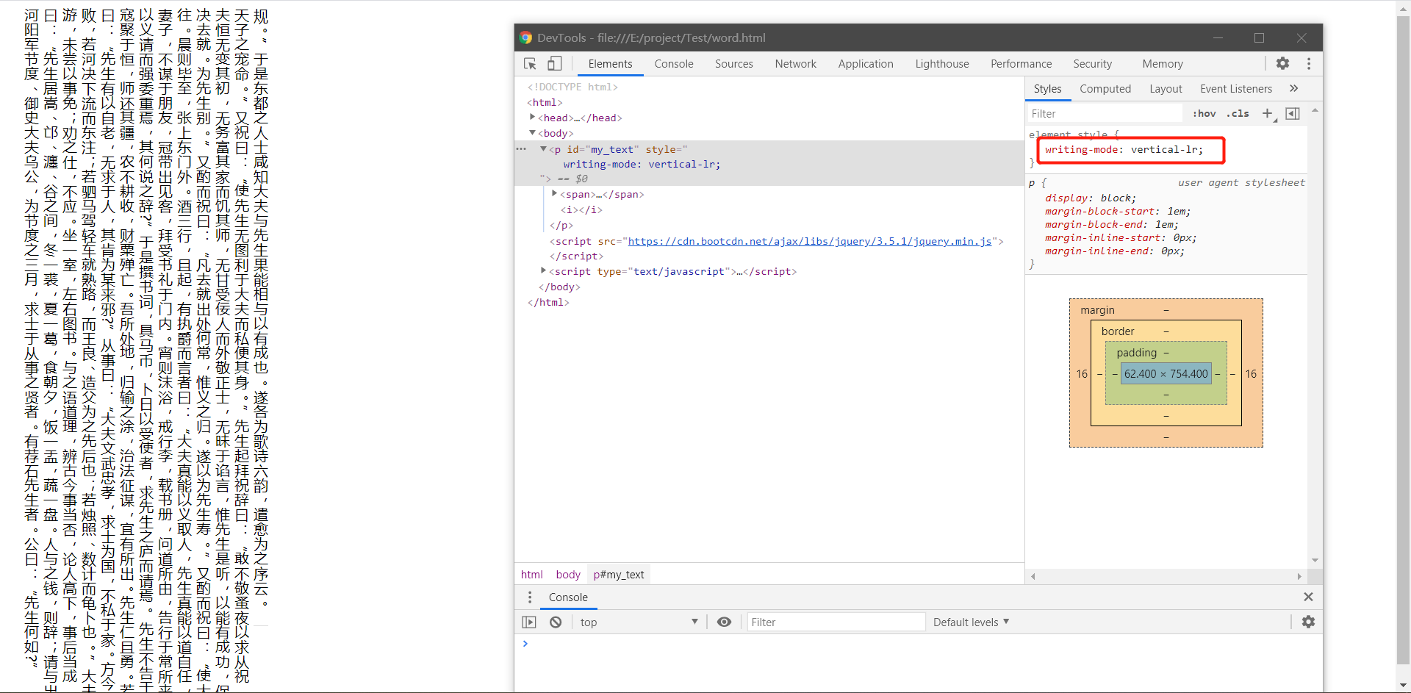Select the closing </html> tag line

[548, 302]
